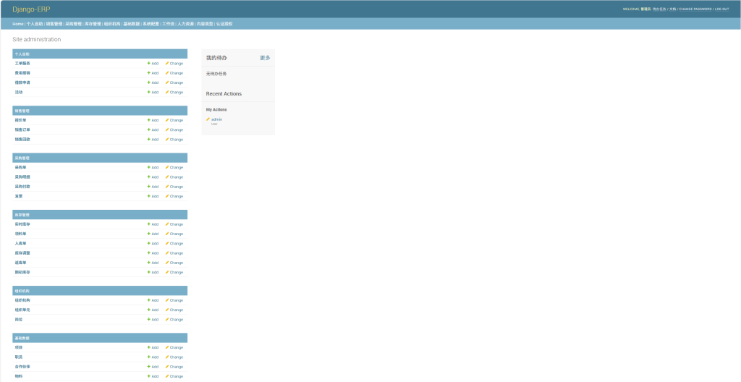741x382 pixels.
Task: Click the plus icon next to 报价单
Action: (149, 120)
